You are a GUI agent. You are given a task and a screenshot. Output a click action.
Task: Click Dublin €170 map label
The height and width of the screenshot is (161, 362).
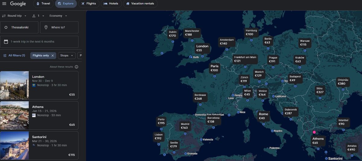click(173, 34)
